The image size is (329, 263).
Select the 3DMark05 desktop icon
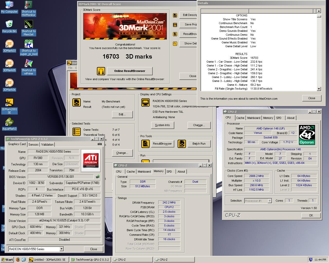pyautogui.click(x=9, y=65)
